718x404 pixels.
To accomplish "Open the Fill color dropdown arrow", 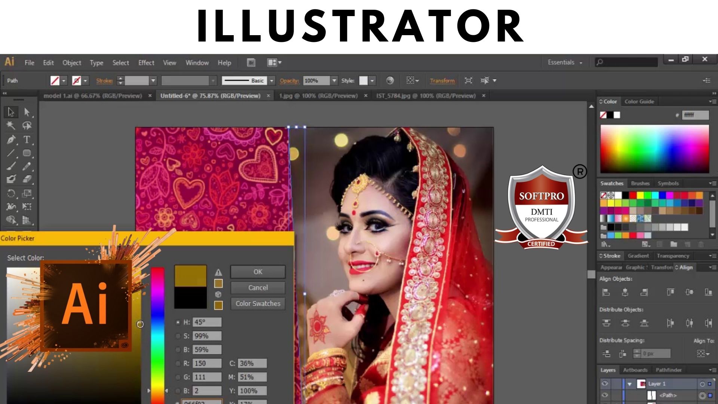I will point(64,80).
